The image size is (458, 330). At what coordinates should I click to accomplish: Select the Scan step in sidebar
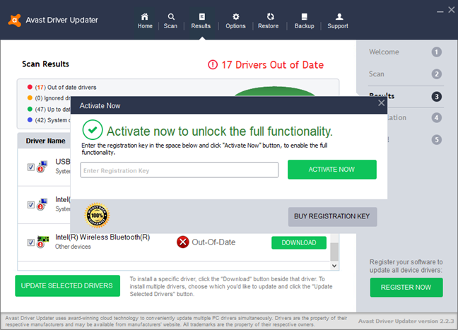pyautogui.click(x=377, y=74)
